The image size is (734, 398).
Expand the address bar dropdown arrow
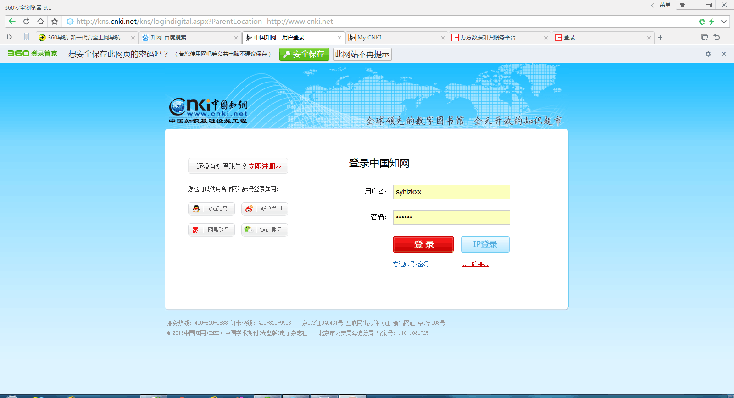[x=724, y=22]
